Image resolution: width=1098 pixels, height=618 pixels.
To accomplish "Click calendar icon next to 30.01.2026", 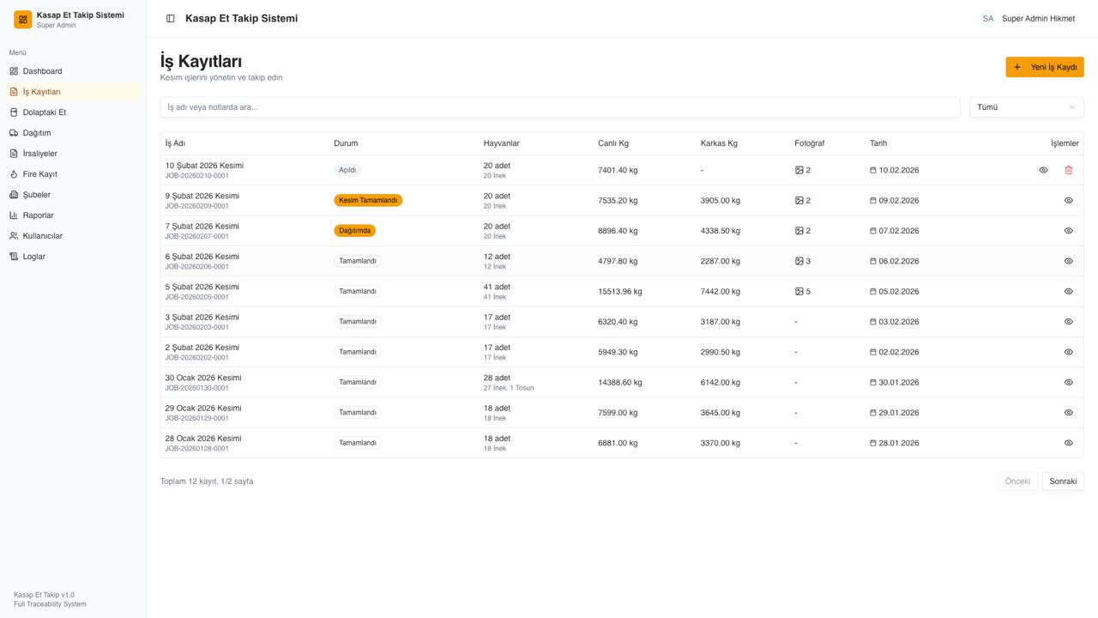I will [x=873, y=383].
